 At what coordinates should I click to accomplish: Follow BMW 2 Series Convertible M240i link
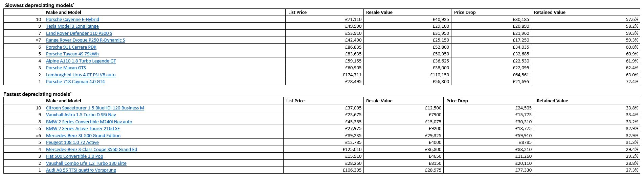pos(89,122)
